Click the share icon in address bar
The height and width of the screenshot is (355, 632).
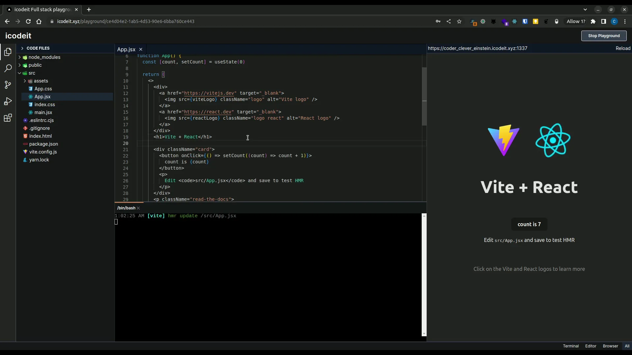pos(449,21)
